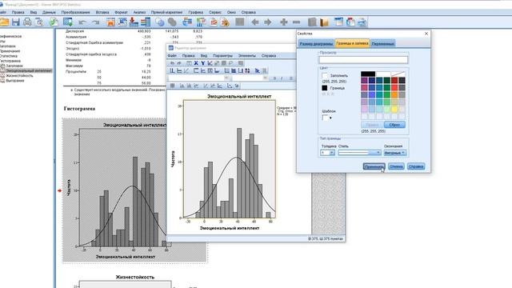Click the Частота axis label in chart editor
Viewport: 512px width, 288px height.
[x=173, y=159]
